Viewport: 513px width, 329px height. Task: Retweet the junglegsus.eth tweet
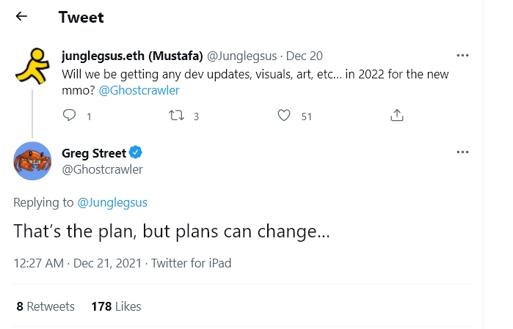click(176, 116)
